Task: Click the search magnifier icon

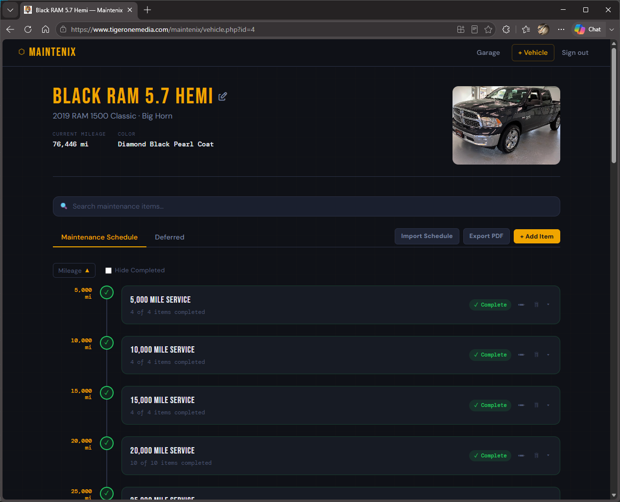Action: [64, 206]
